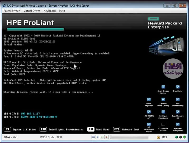Click the Dynamic Power Capping checkbox

[x=163, y=99]
